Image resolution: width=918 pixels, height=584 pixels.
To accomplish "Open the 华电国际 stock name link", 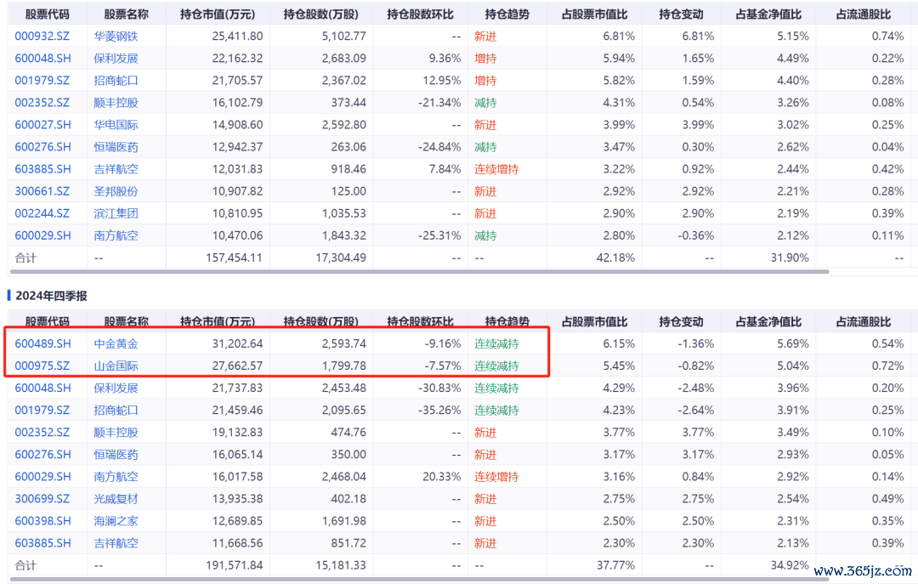I will 116,125.
